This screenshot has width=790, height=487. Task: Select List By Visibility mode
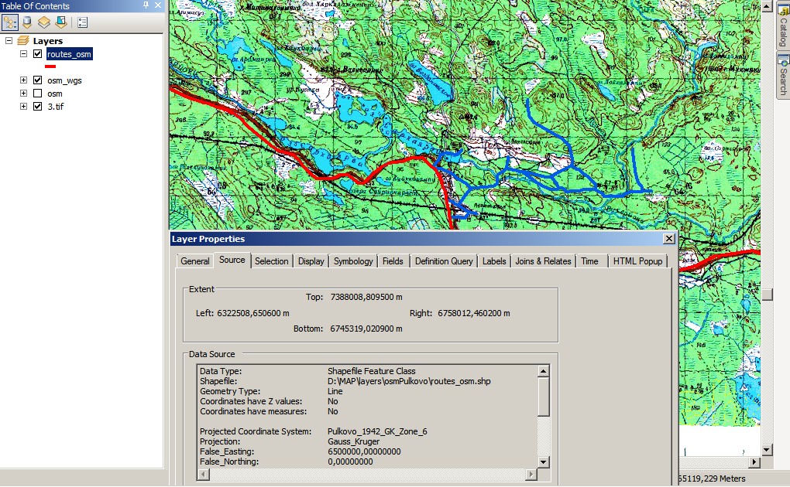coord(43,22)
